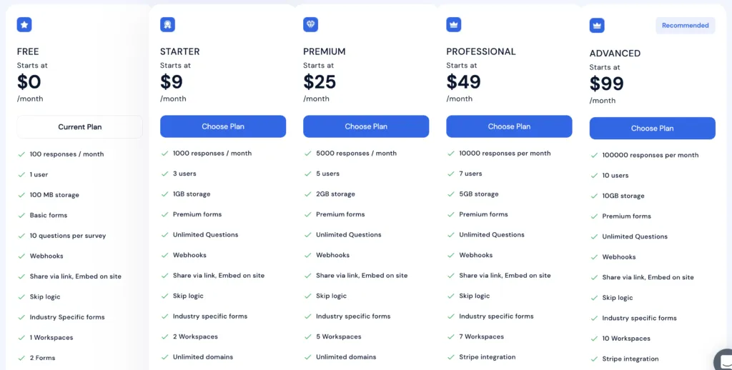This screenshot has width=732, height=370.
Task: Click the checkmark beside '100 responses / month'
Action: coord(21,154)
